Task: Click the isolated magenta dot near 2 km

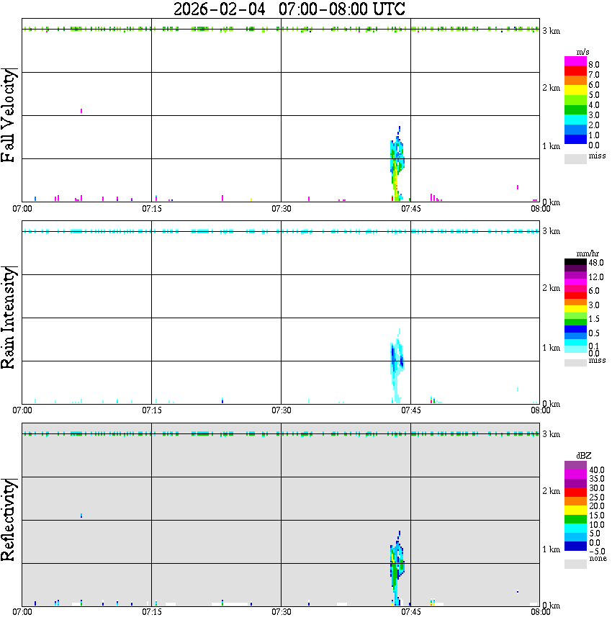Action: coord(81,111)
